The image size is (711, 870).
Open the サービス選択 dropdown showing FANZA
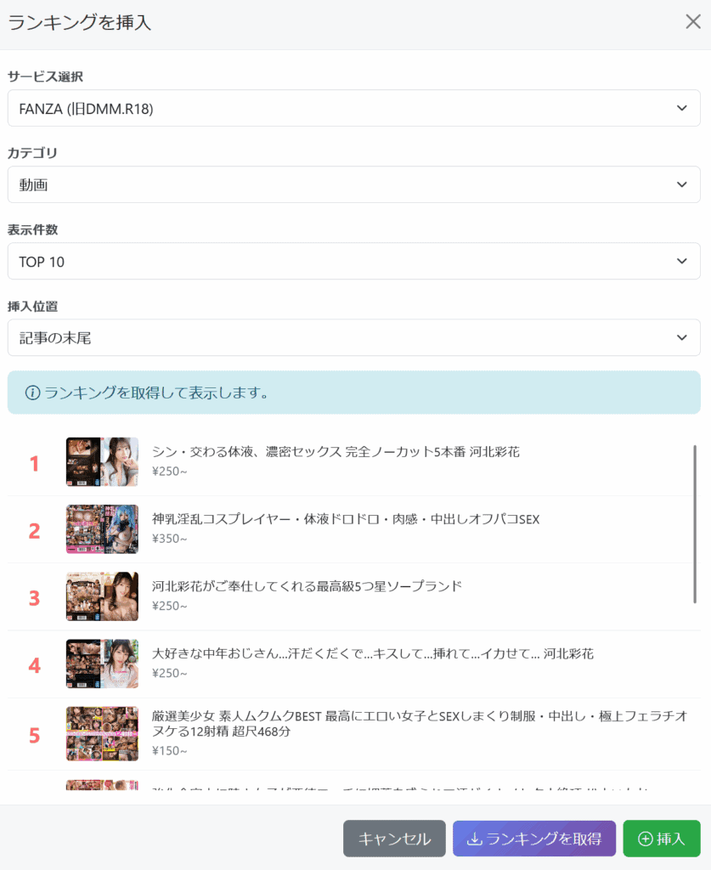click(354, 108)
